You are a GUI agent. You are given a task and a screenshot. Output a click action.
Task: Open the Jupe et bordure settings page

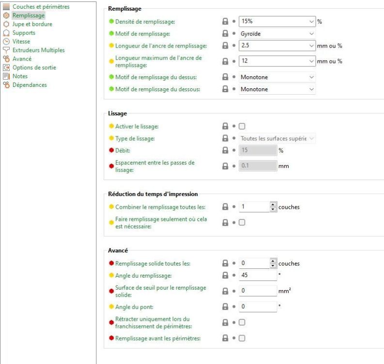coord(32,24)
